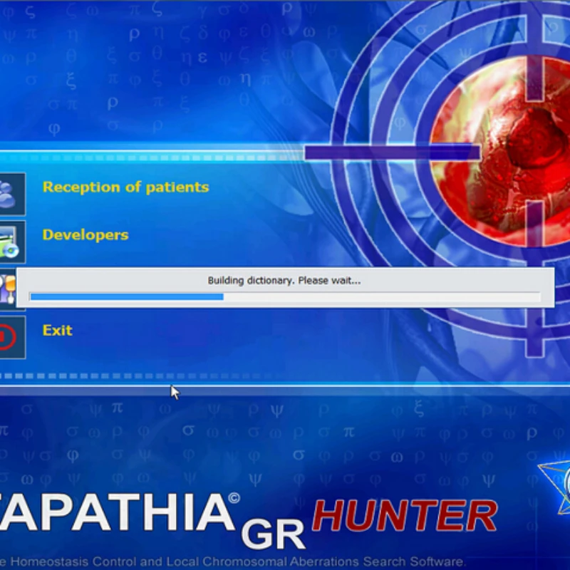This screenshot has height=570, width=570.
Task: Click the dark blue bar beside the target
Action: [392, 150]
